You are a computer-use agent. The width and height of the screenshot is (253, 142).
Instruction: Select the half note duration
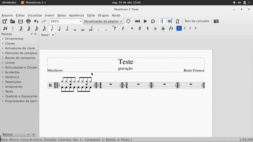(x=67, y=28)
